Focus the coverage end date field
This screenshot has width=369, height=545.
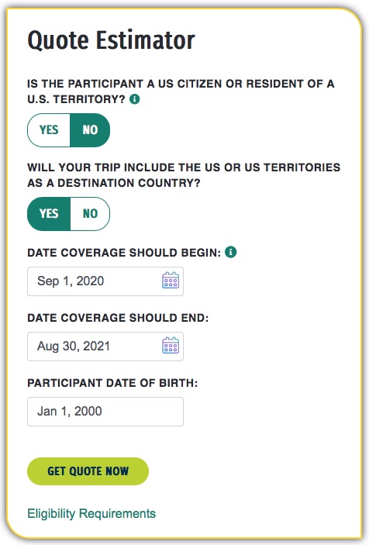[105, 347]
